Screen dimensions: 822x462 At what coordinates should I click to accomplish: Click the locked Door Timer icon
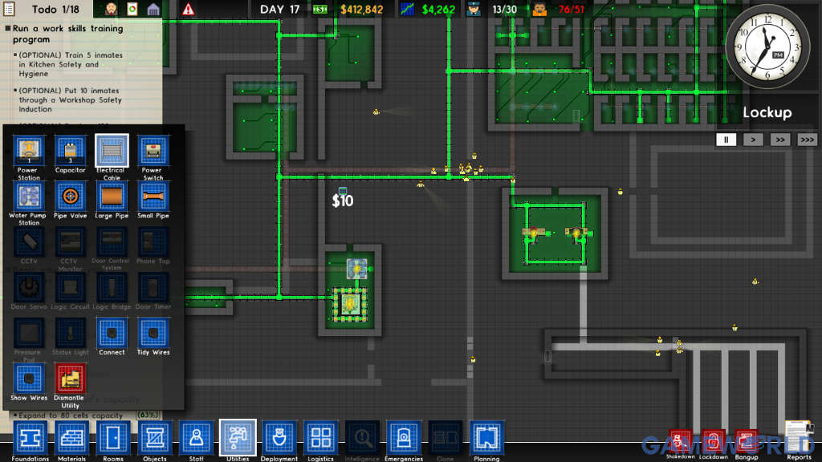153,288
